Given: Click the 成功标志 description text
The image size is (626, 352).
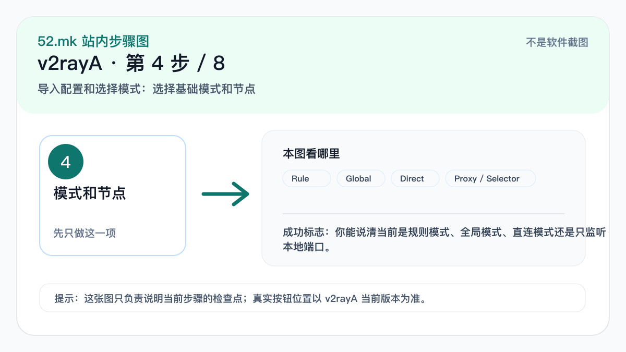Looking at the screenshot, I should pyautogui.click(x=444, y=239).
